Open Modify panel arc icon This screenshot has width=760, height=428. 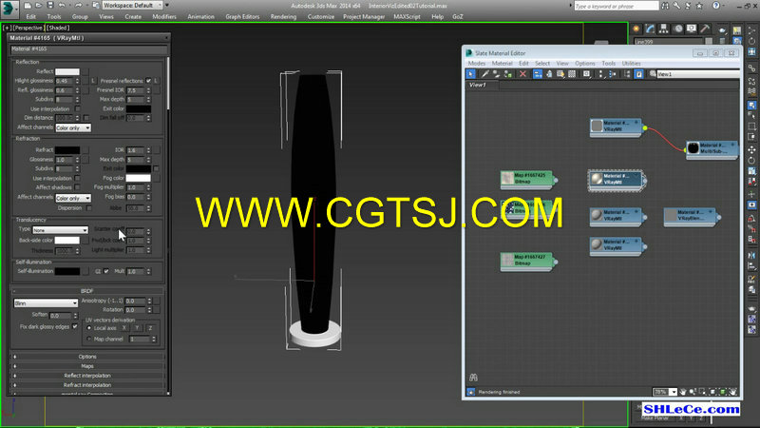point(651,29)
